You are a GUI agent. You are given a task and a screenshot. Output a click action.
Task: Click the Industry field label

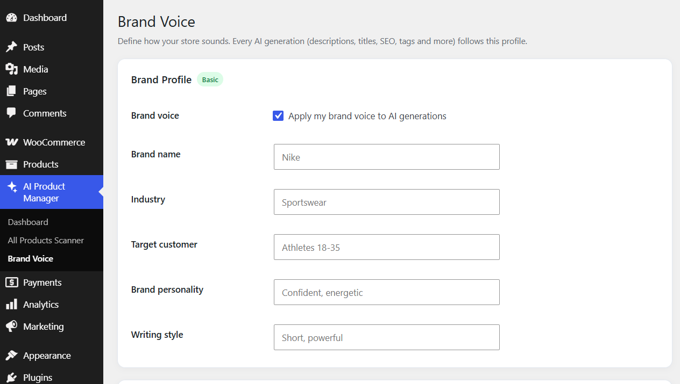pos(148,199)
